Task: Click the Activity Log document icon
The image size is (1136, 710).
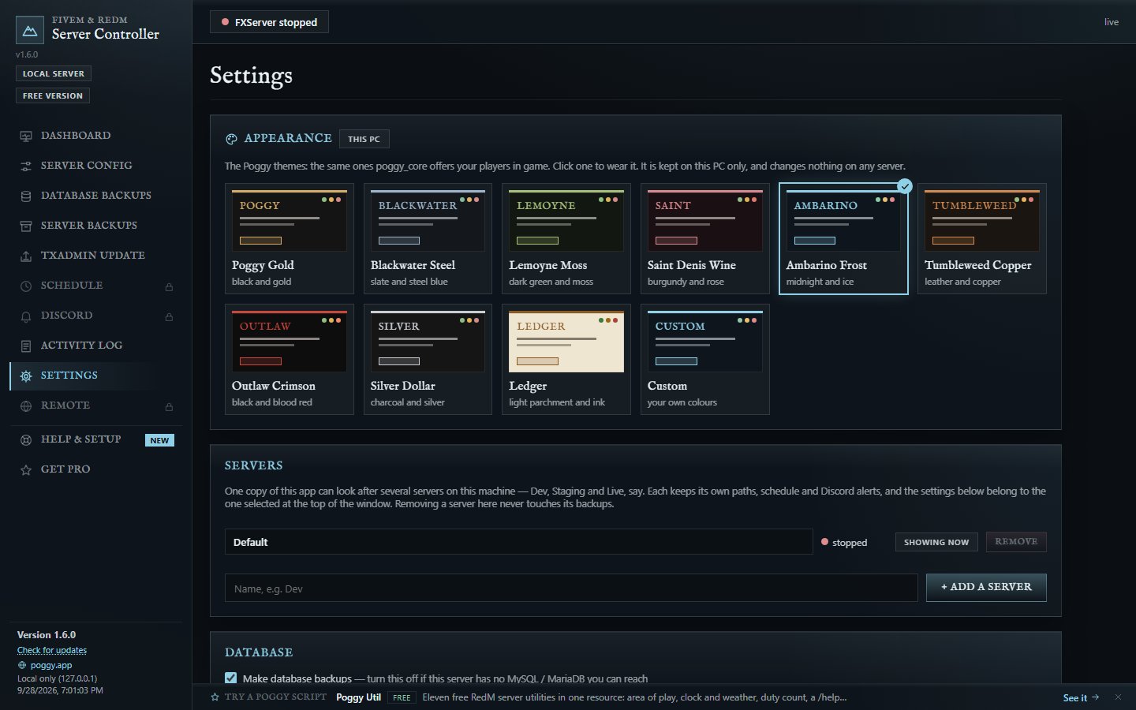Action: click(x=26, y=346)
